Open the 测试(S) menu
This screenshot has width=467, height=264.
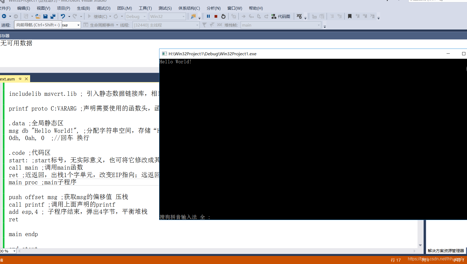[165, 8]
